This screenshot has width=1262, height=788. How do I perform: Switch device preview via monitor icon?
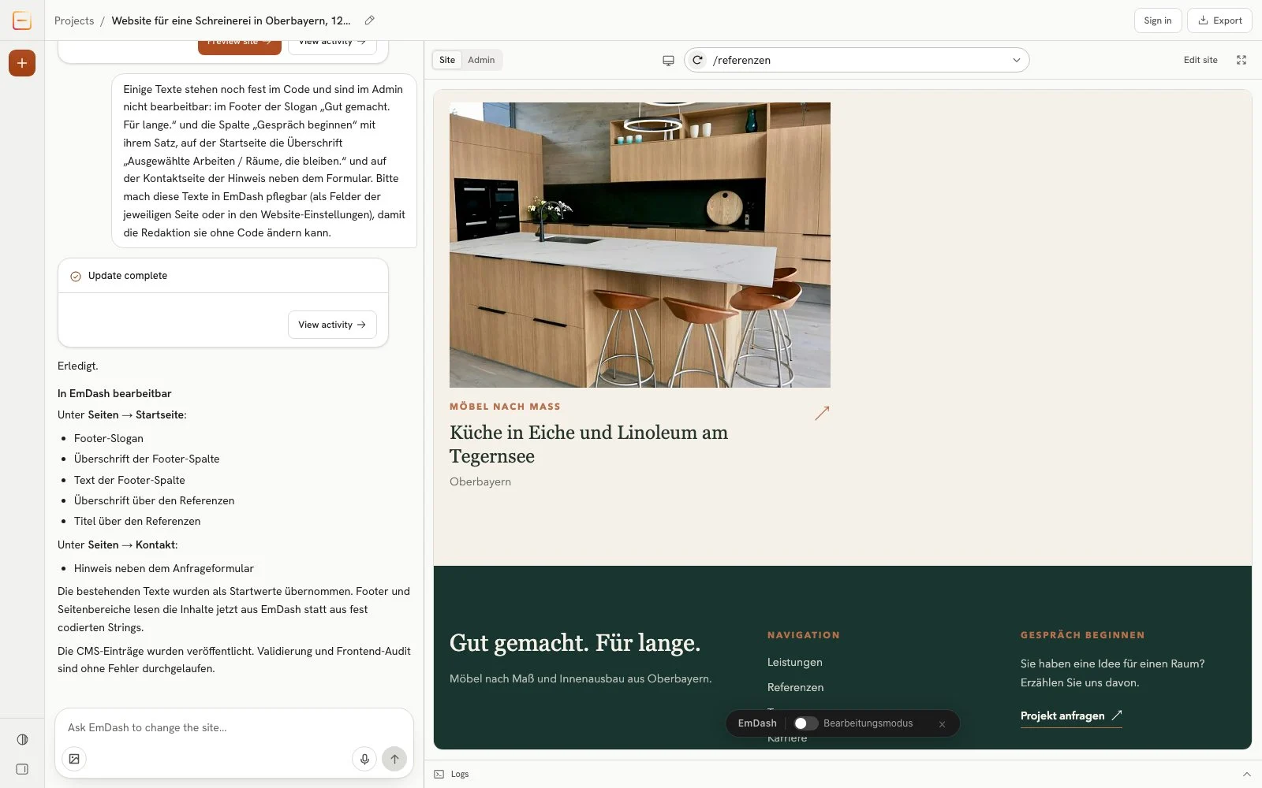668,60
